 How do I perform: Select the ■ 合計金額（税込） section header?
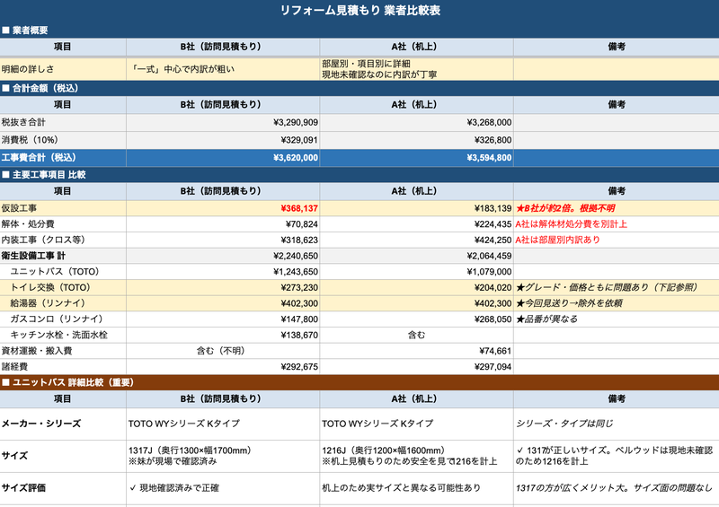click(45, 88)
